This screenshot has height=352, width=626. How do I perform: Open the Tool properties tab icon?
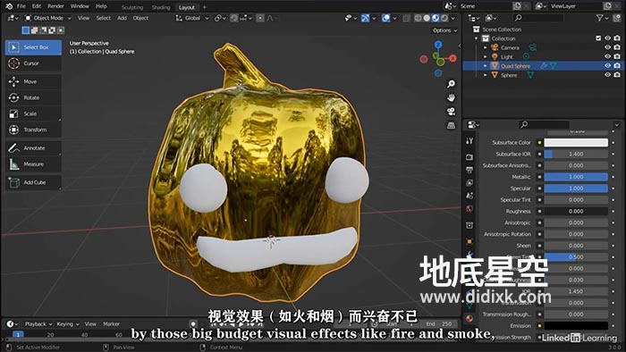click(x=469, y=141)
